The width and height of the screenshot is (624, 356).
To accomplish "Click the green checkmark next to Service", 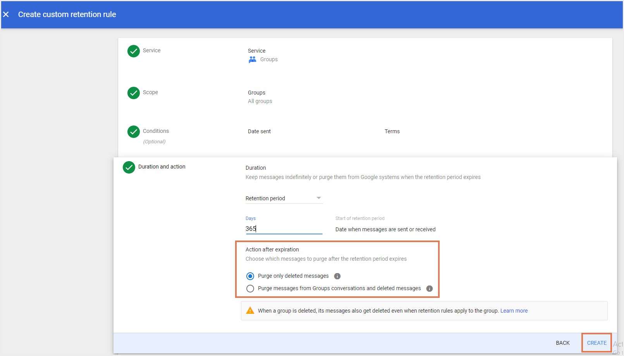I will click(134, 51).
